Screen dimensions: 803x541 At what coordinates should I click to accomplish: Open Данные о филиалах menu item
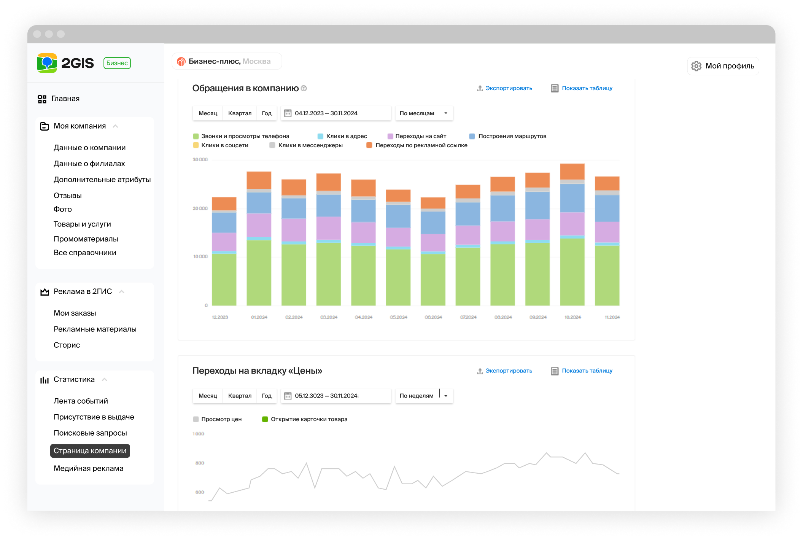click(89, 164)
